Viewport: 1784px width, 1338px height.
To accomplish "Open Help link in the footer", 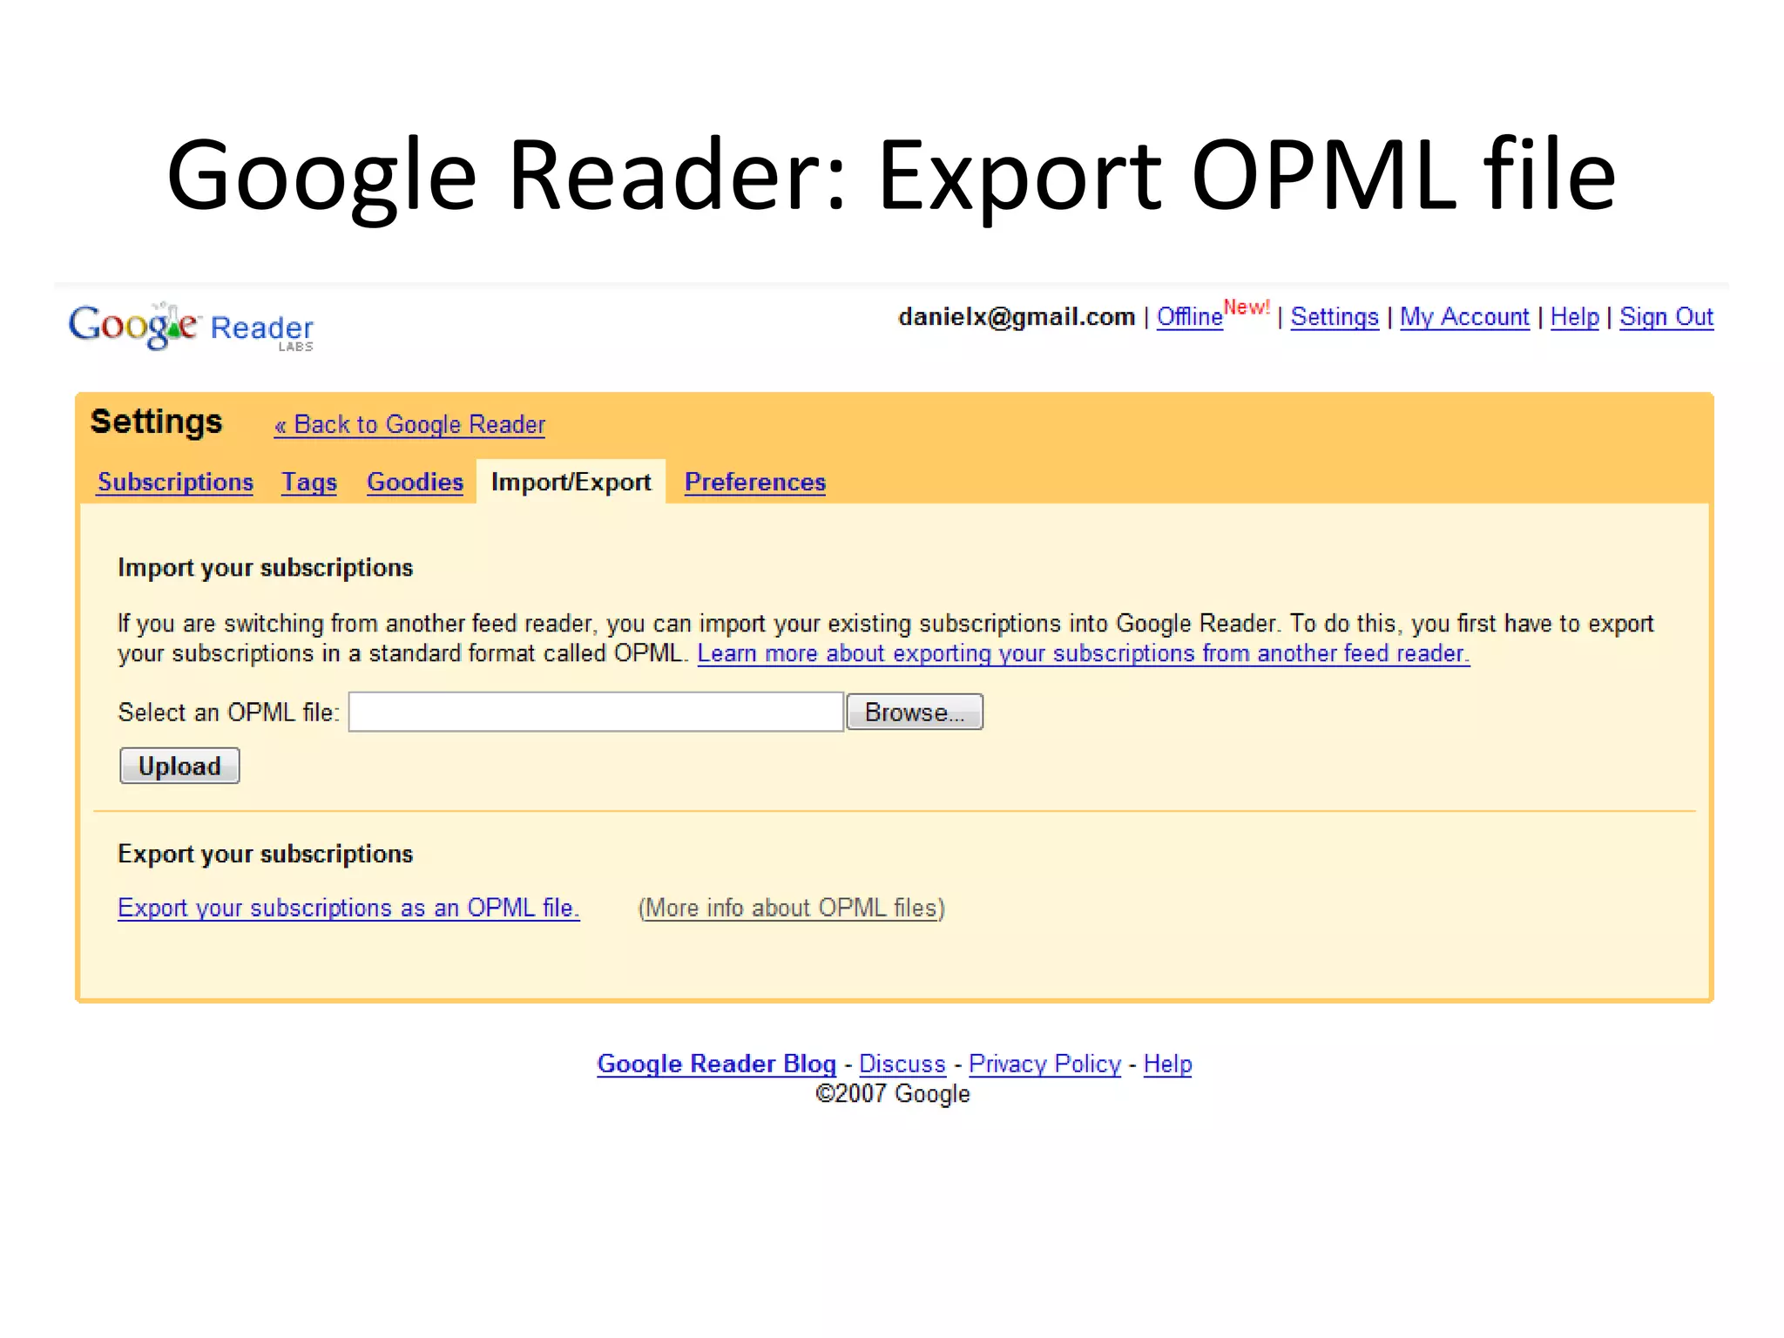I will tap(1167, 1064).
